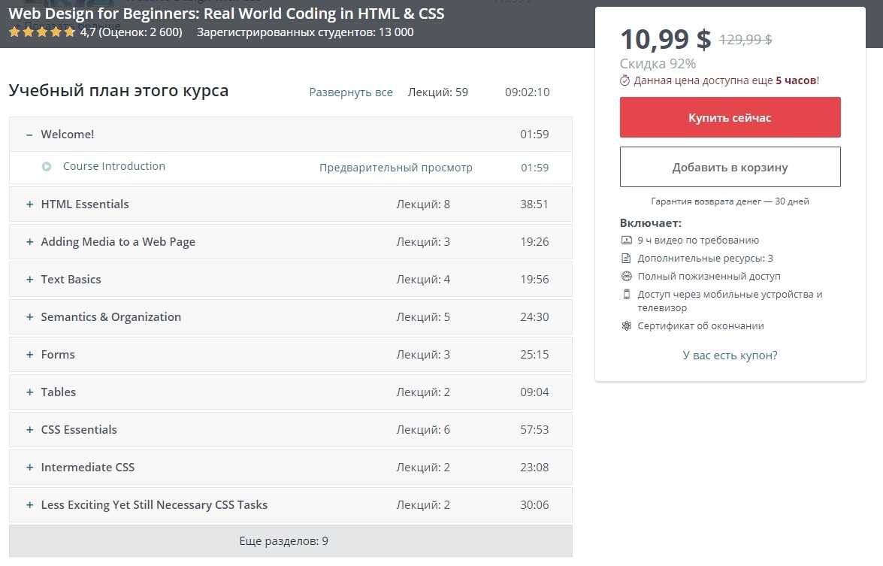The width and height of the screenshot is (883, 566).
Task: Click Добавить в корзину button
Action: pyautogui.click(x=730, y=167)
